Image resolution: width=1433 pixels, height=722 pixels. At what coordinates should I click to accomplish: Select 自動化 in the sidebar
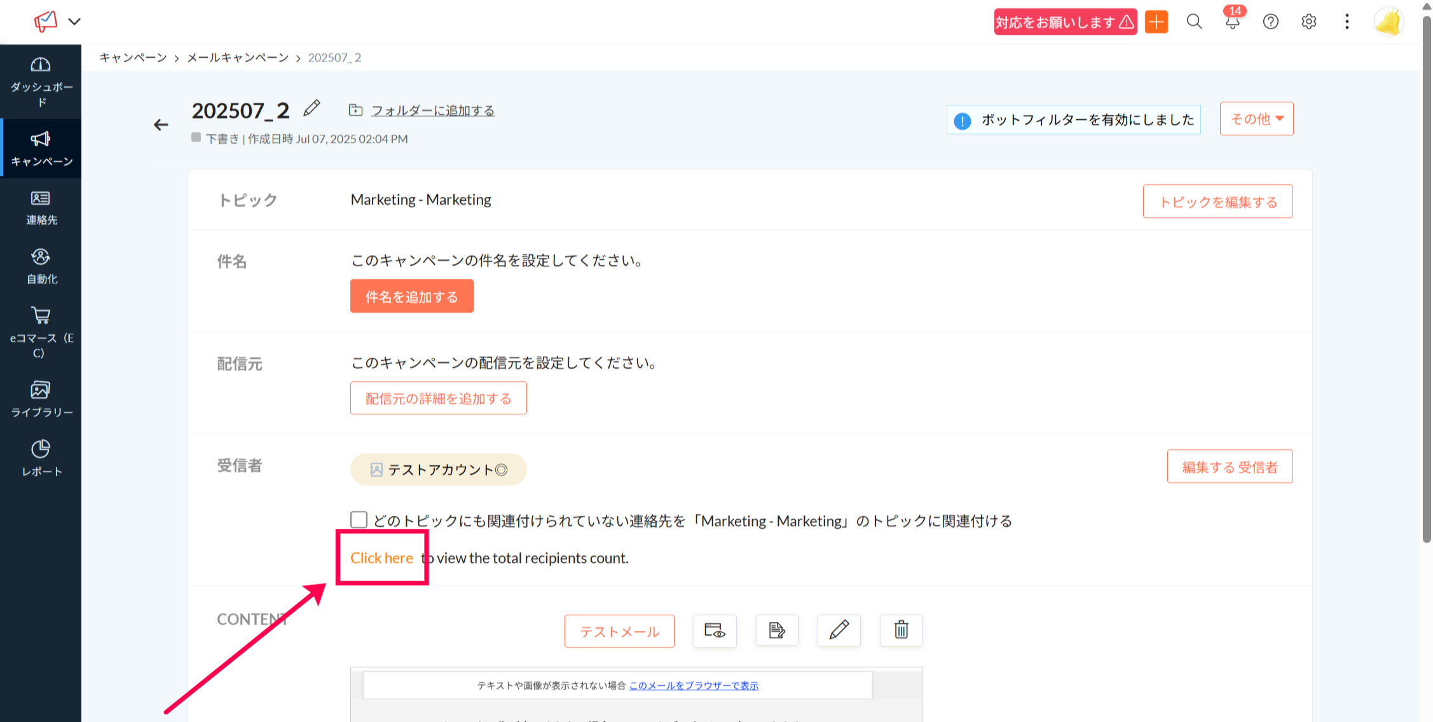click(x=41, y=266)
